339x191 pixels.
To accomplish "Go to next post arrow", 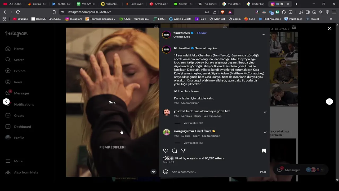I will (329, 101).
